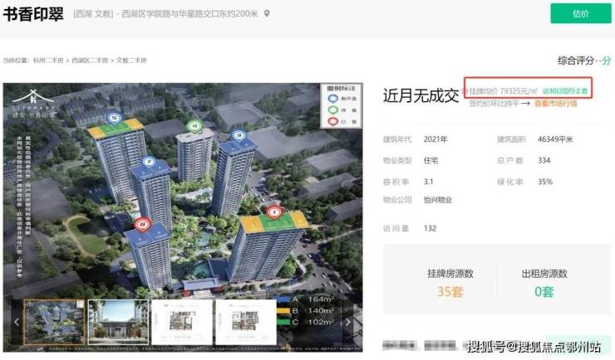615x360 pixels.
Task: Click building marker 5 on the map
Action: coord(114,118)
